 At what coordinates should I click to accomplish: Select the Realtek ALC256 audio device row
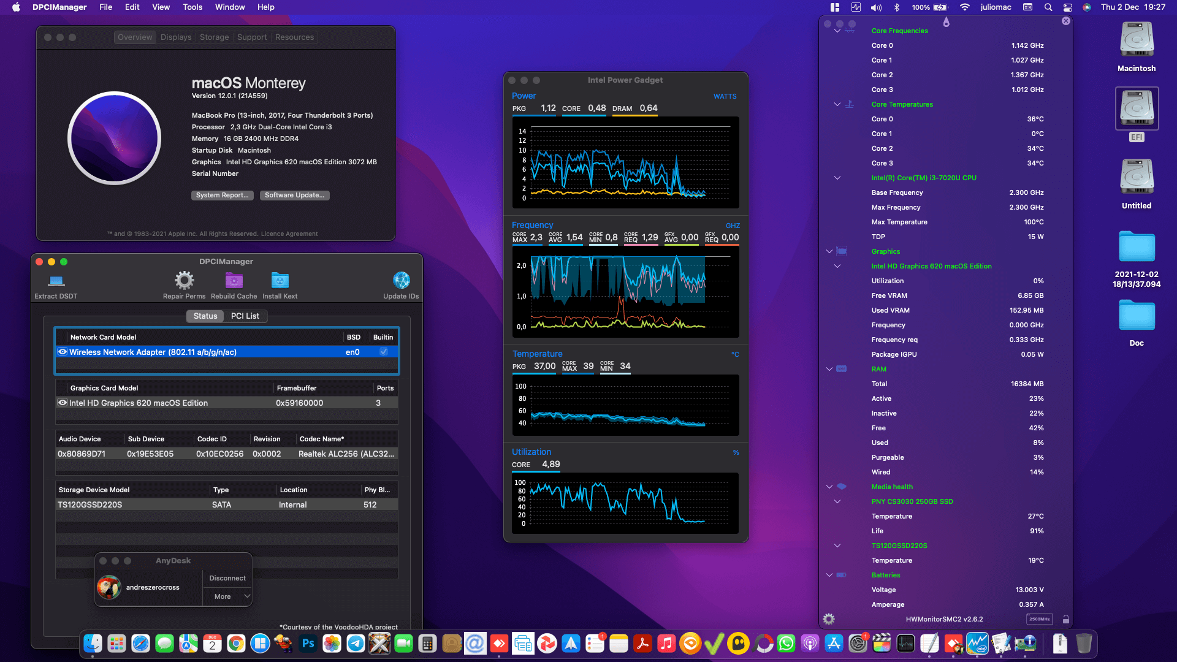pyautogui.click(x=227, y=454)
